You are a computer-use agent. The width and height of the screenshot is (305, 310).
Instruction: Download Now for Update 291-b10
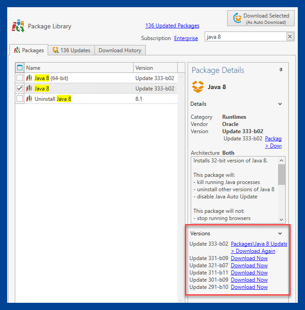(249, 287)
